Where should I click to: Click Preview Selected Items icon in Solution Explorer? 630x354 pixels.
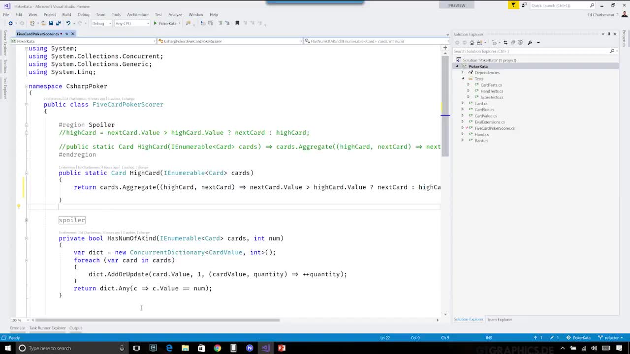[537, 43]
